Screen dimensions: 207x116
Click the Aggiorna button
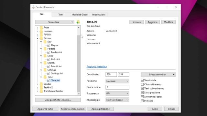pos(152,22)
